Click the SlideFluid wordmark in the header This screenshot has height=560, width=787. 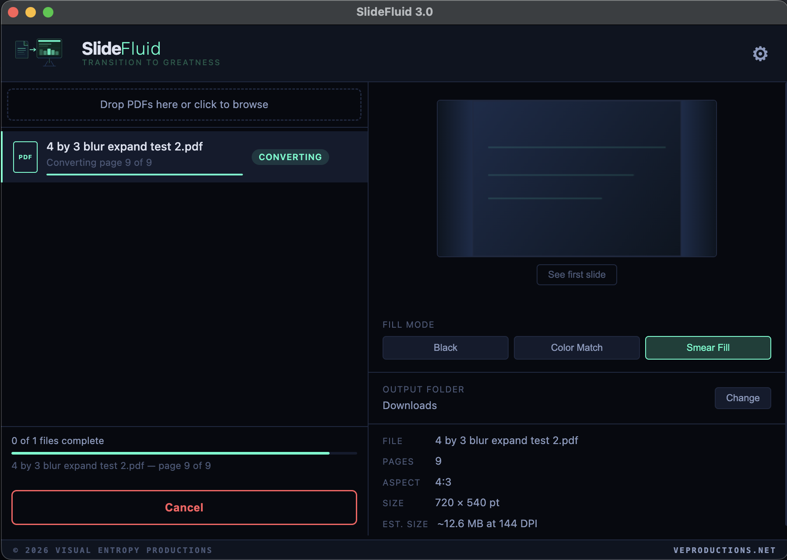click(121, 49)
